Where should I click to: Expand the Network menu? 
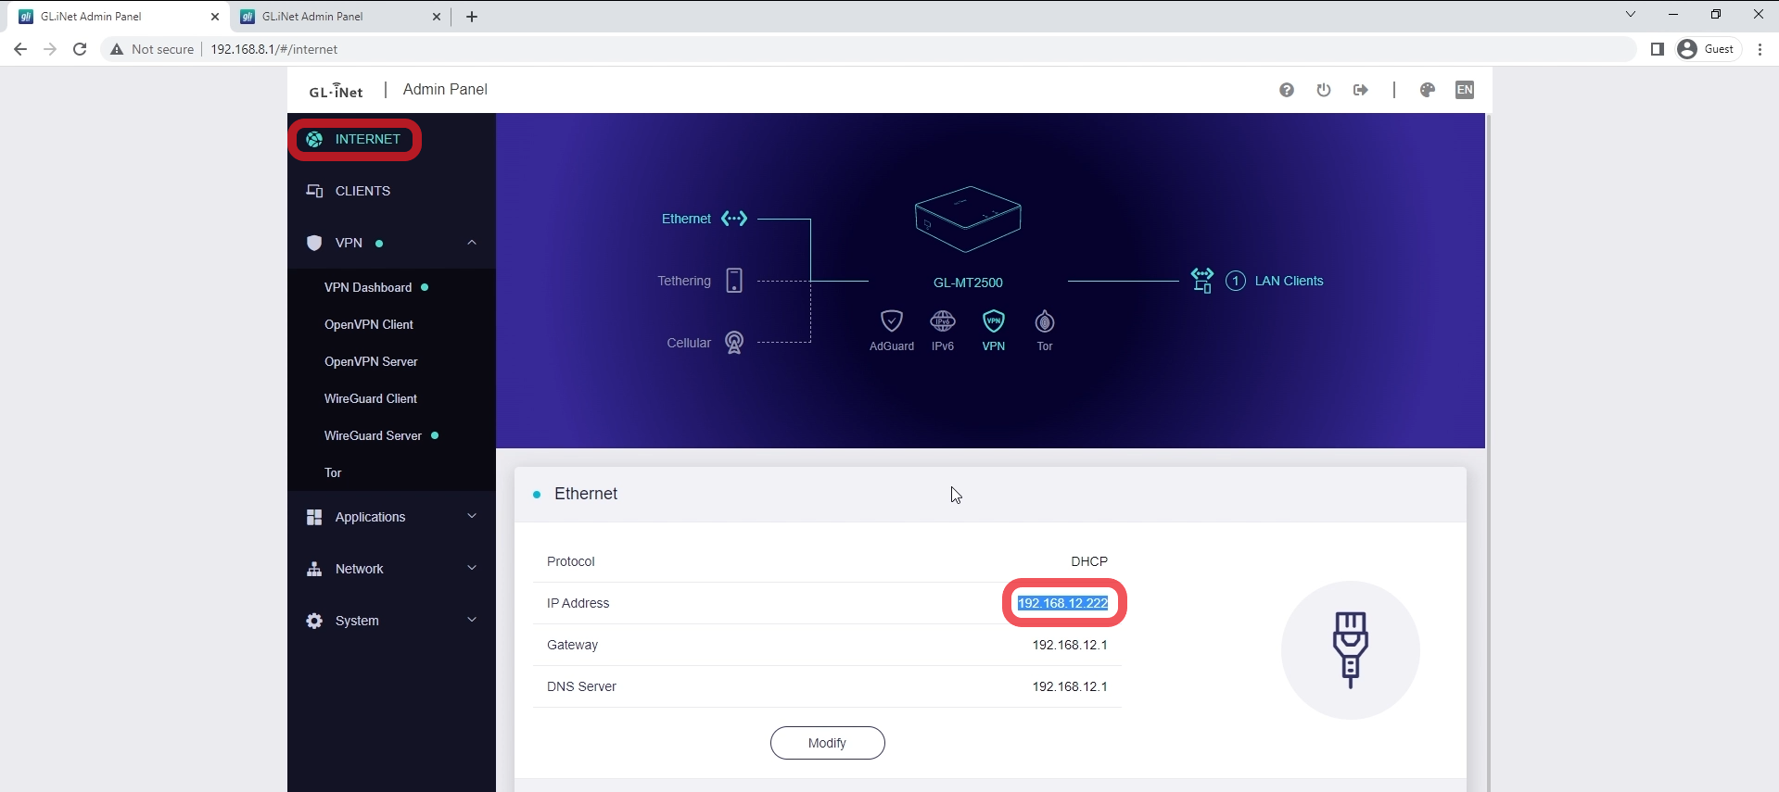(x=391, y=569)
